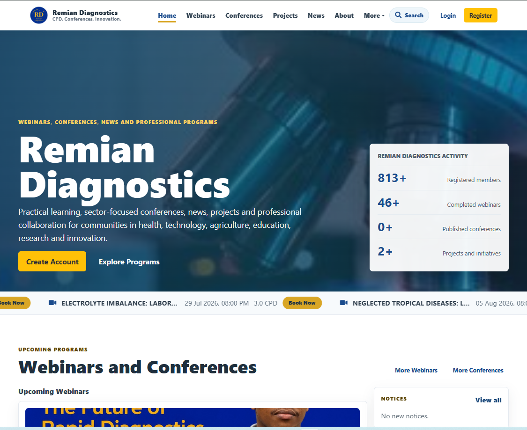Click the Search button
Image resolution: width=527 pixels, height=430 pixels.
coord(409,15)
